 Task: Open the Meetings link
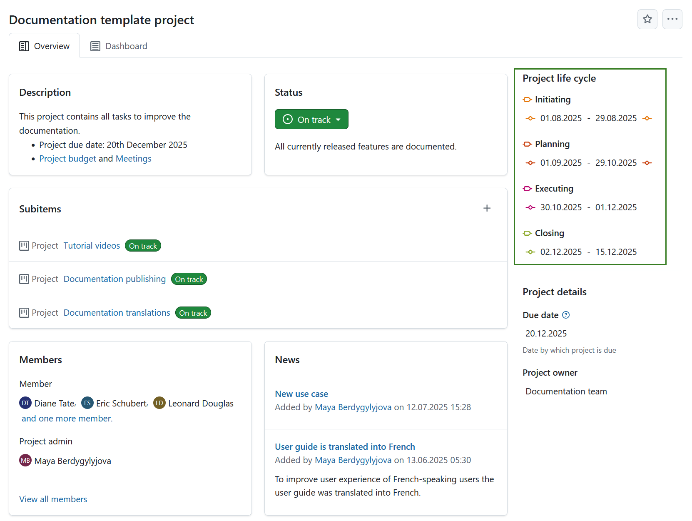tap(133, 158)
